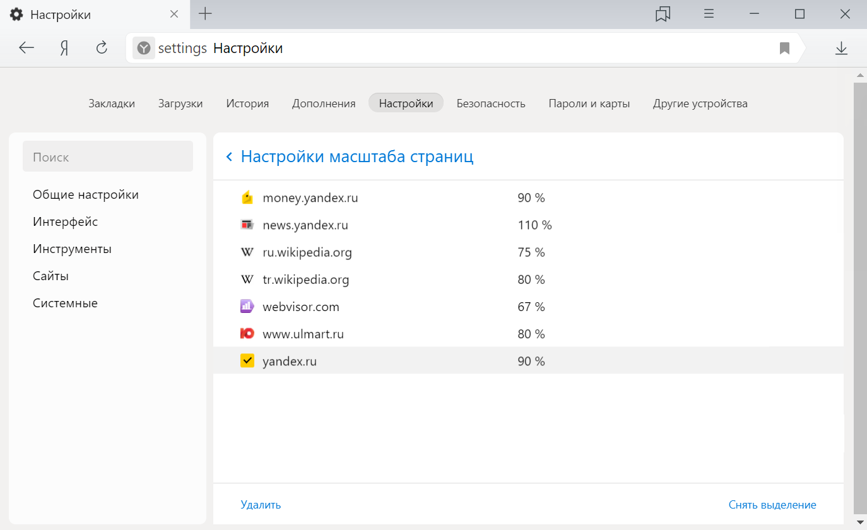Open the История tab

coord(247,103)
